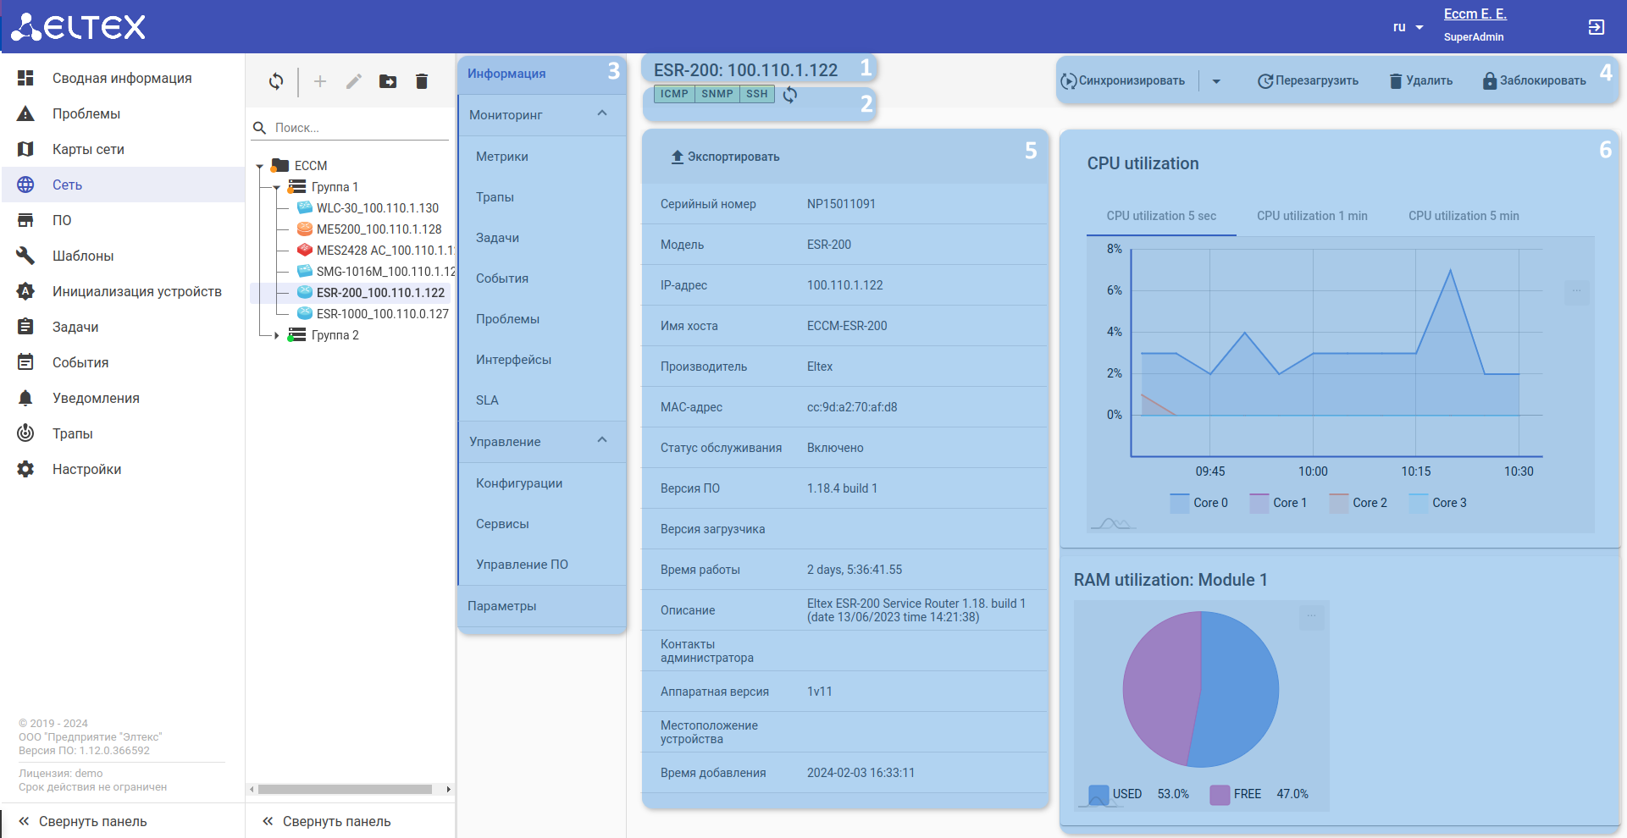Open Карты сети in the sidebar
Viewport: 1627px width, 838px height.
pyautogui.click(x=123, y=149)
